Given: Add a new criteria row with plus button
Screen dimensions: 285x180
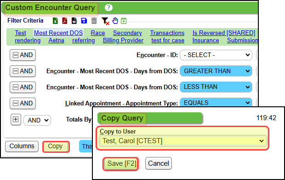Looking at the screenshot, I should [16, 120].
